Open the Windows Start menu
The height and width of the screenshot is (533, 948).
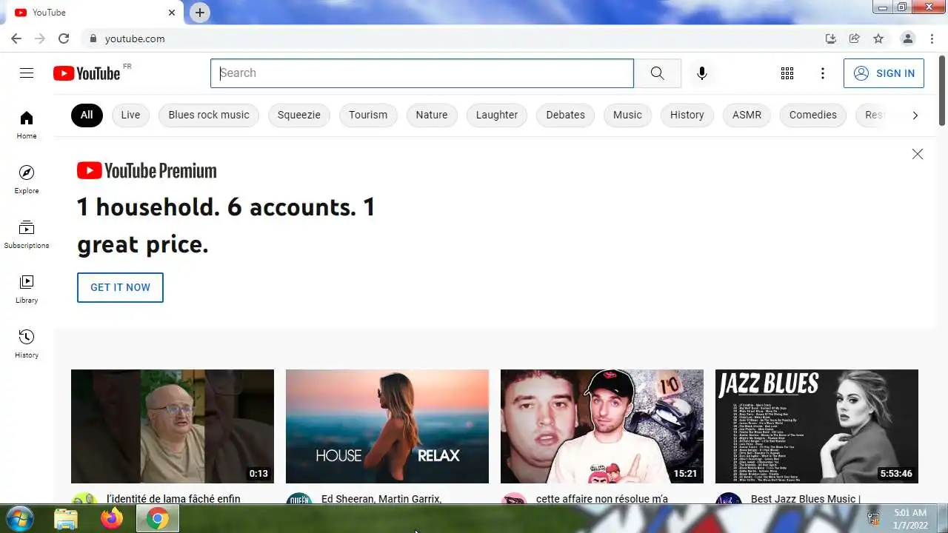(19, 518)
